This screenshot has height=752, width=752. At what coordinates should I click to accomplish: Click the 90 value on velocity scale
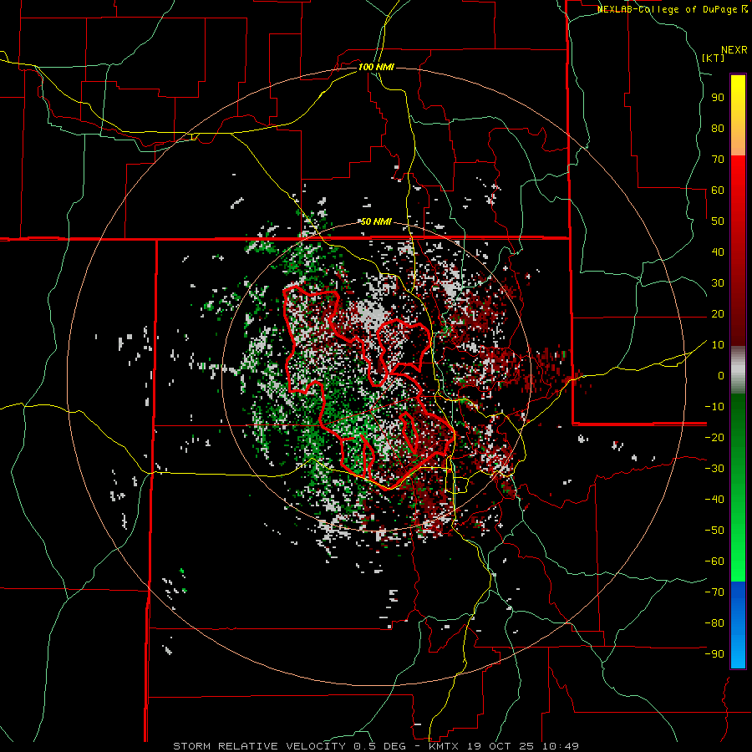point(718,98)
